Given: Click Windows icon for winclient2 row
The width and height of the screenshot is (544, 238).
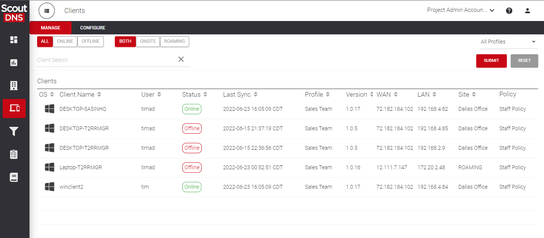Looking at the screenshot, I should 49,187.
